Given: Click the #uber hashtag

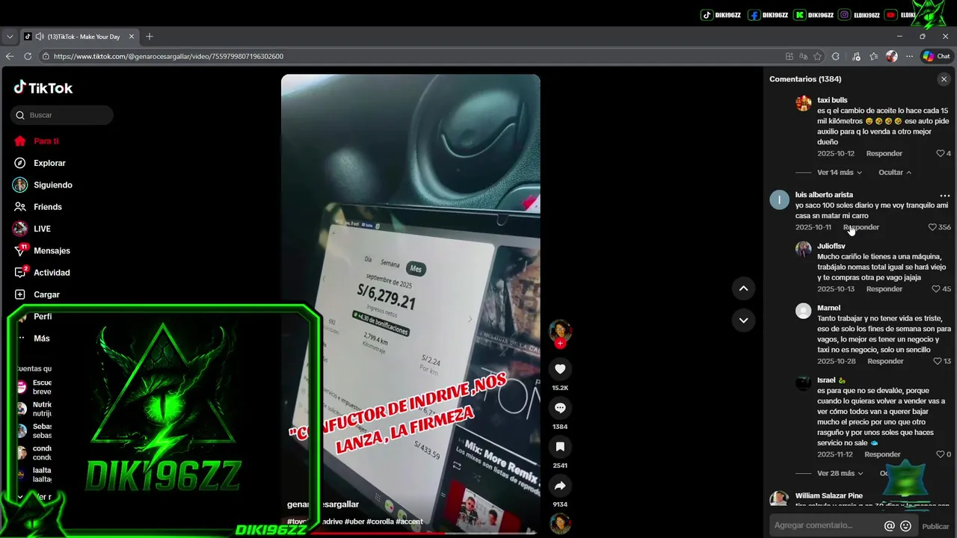Looking at the screenshot, I should [354, 522].
